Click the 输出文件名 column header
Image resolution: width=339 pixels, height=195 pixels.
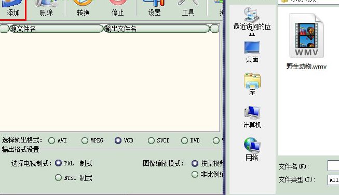point(157,29)
